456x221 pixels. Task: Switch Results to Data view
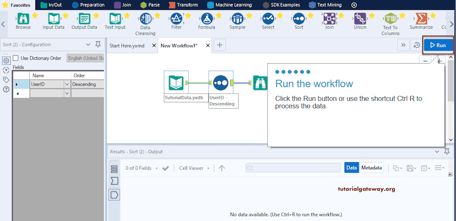coord(352,168)
